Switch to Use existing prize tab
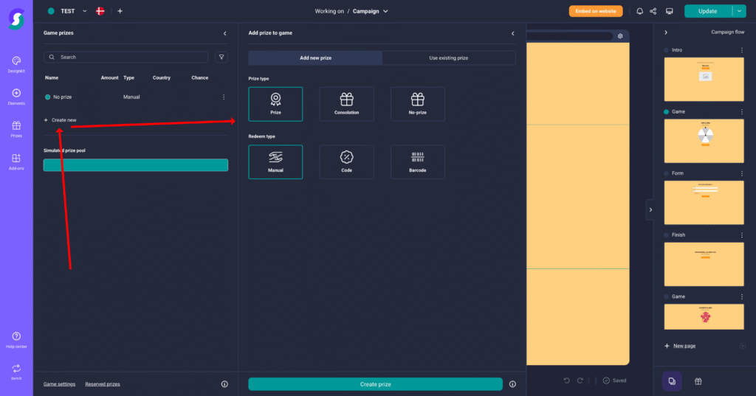The height and width of the screenshot is (396, 756). [448, 58]
